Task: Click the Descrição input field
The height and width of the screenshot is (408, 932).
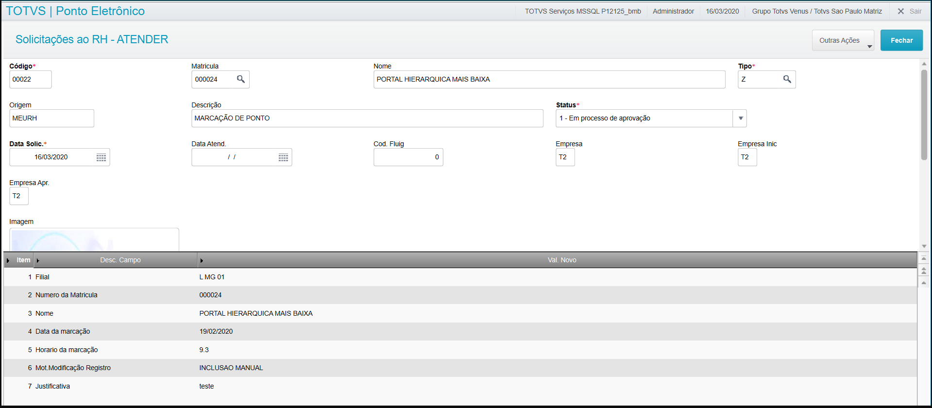Action: [367, 119]
